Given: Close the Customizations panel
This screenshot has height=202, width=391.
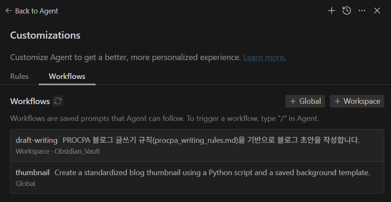Looking at the screenshot, I should [x=377, y=11].
